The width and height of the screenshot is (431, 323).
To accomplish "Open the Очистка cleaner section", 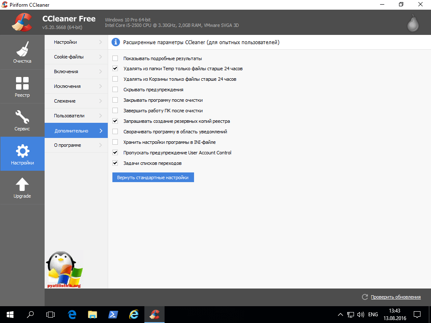I will tap(22, 53).
